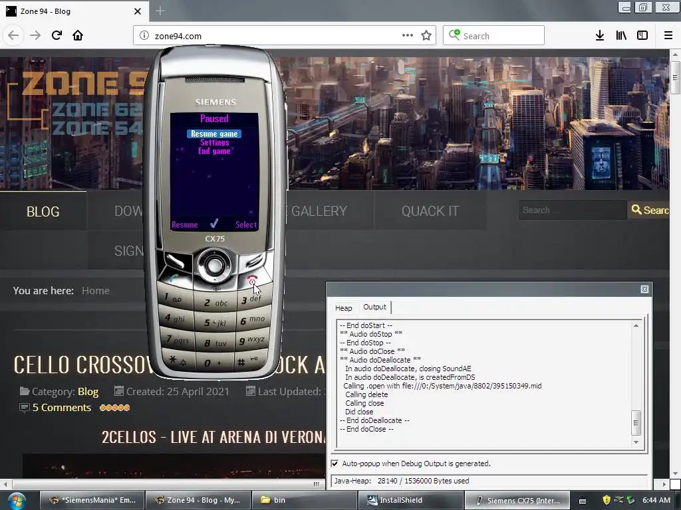The height and width of the screenshot is (510, 681).
Task: Toggle the browser sidebar icon
Action: point(642,36)
